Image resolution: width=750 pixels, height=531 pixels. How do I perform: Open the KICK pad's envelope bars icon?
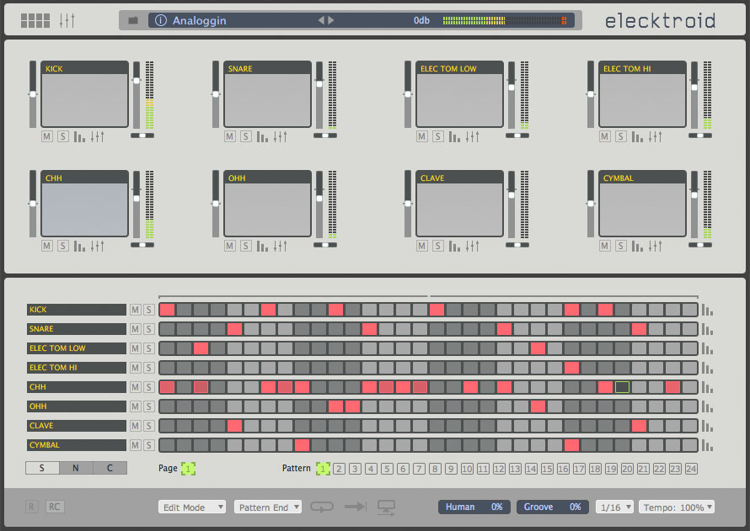click(x=80, y=136)
